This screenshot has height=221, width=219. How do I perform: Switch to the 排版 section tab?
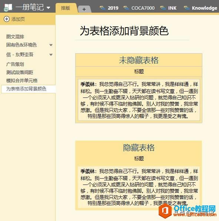[66, 8]
